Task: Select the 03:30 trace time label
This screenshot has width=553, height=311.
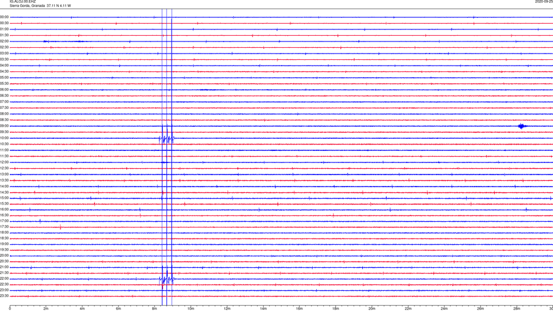Action: pyautogui.click(x=5, y=59)
